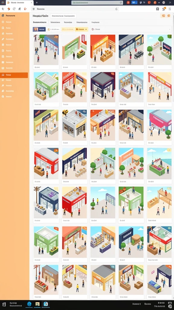Select the highlighted dark-orange sidebar item
This screenshot has height=310, width=174.
(x=14, y=75)
